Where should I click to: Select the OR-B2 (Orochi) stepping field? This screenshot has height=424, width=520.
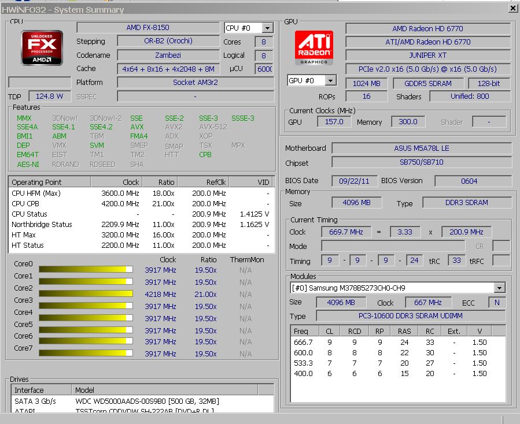pos(168,41)
